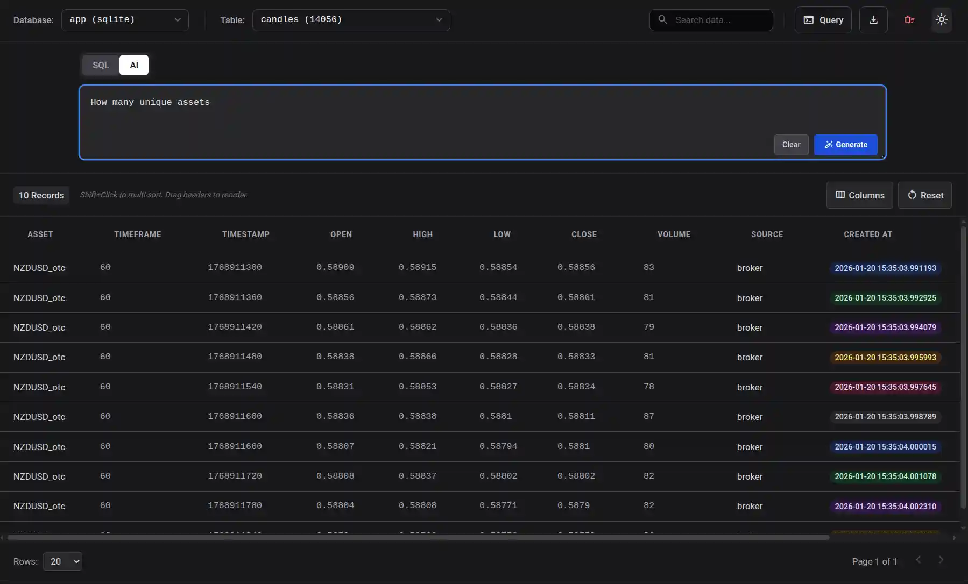
Task: Open the Columns visibility panel
Action: coord(858,195)
